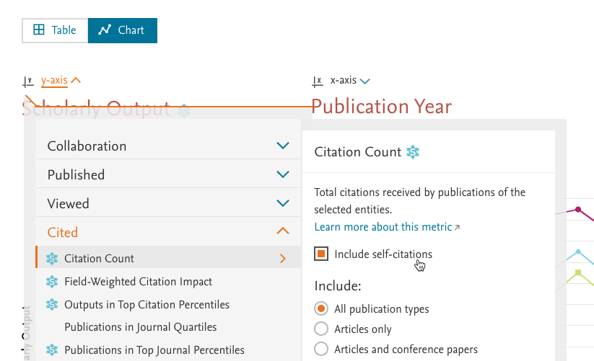Click snowball icon beside Field-Weighted Citation Impact
Image resolution: width=594 pixels, height=361 pixels.
pos(52,282)
